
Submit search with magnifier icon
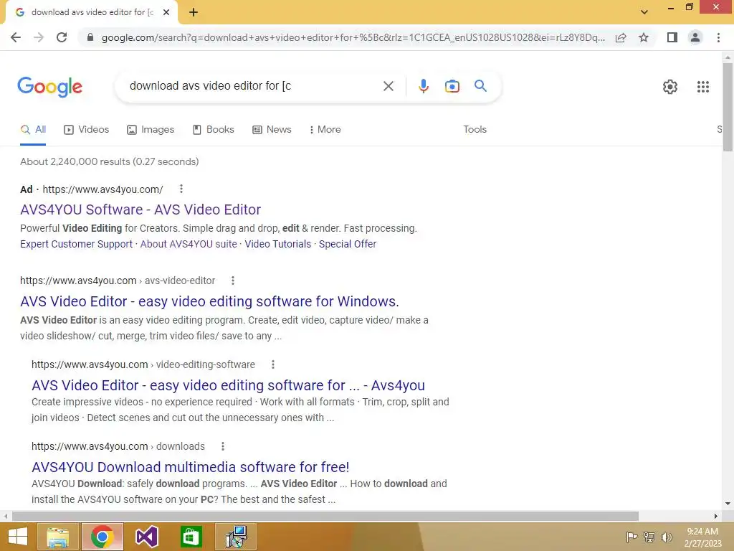(x=480, y=86)
